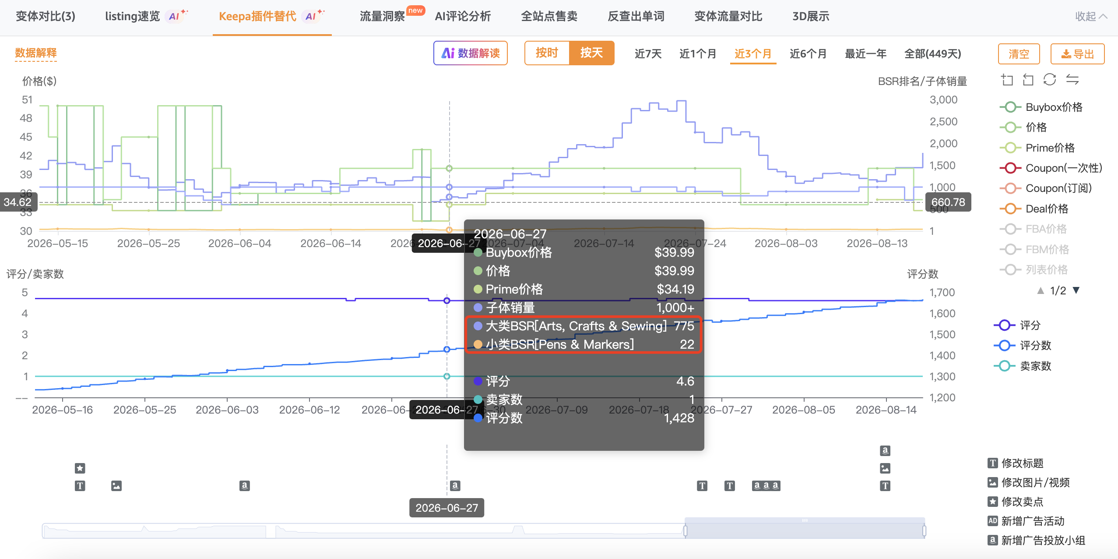The width and height of the screenshot is (1118, 559).
Task: Go to previous legend page arrow
Action: 1041,290
